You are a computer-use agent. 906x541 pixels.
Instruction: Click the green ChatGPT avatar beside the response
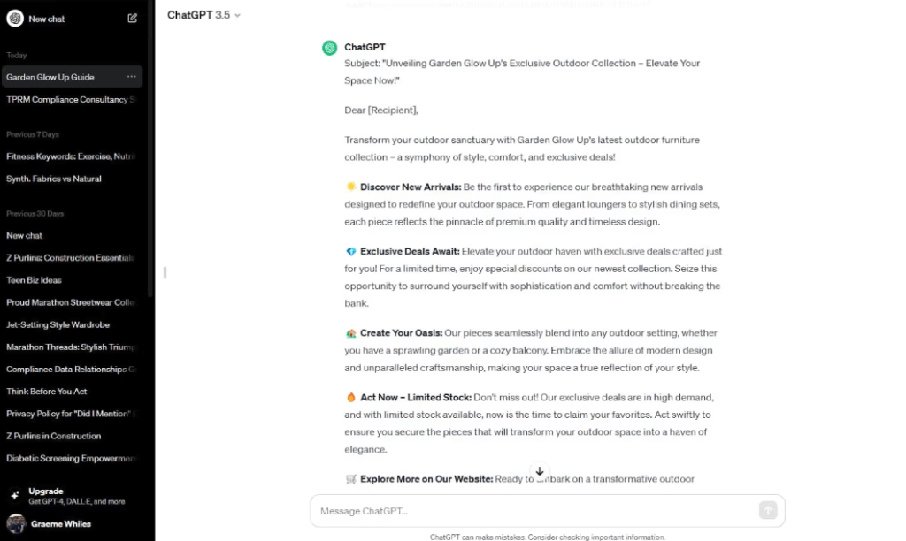pos(329,46)
